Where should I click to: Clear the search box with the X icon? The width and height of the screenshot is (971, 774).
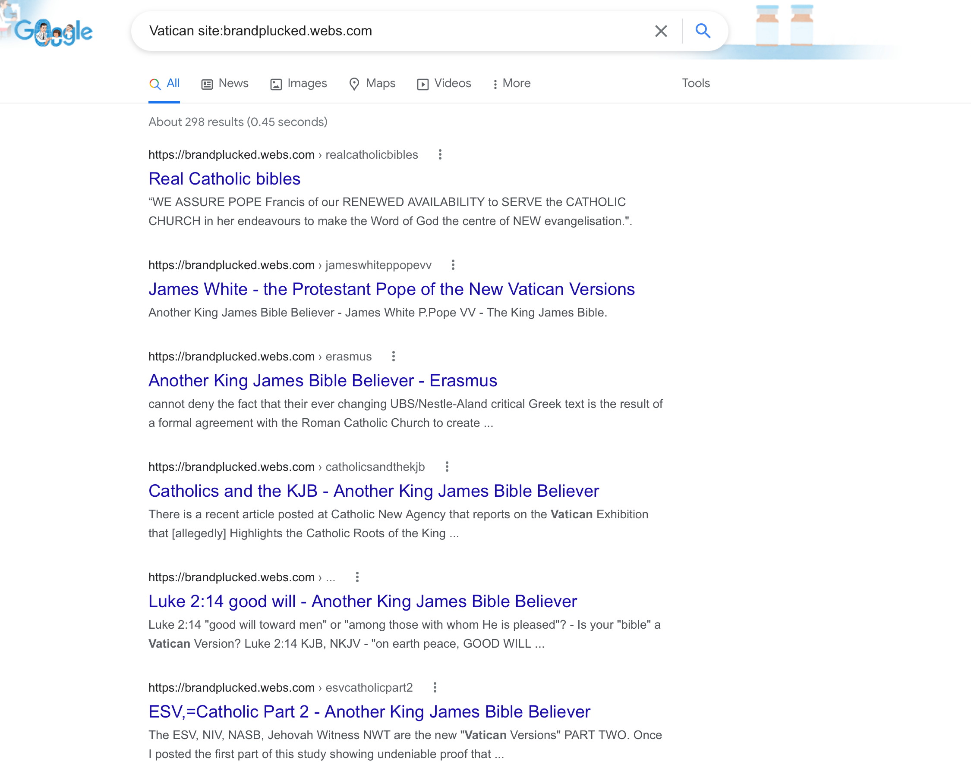click(661, 31)
